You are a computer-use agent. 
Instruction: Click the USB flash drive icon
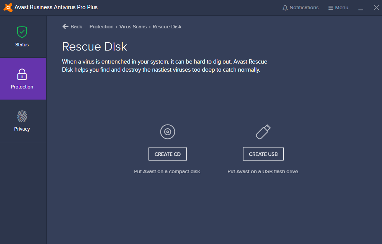[263, 131]
